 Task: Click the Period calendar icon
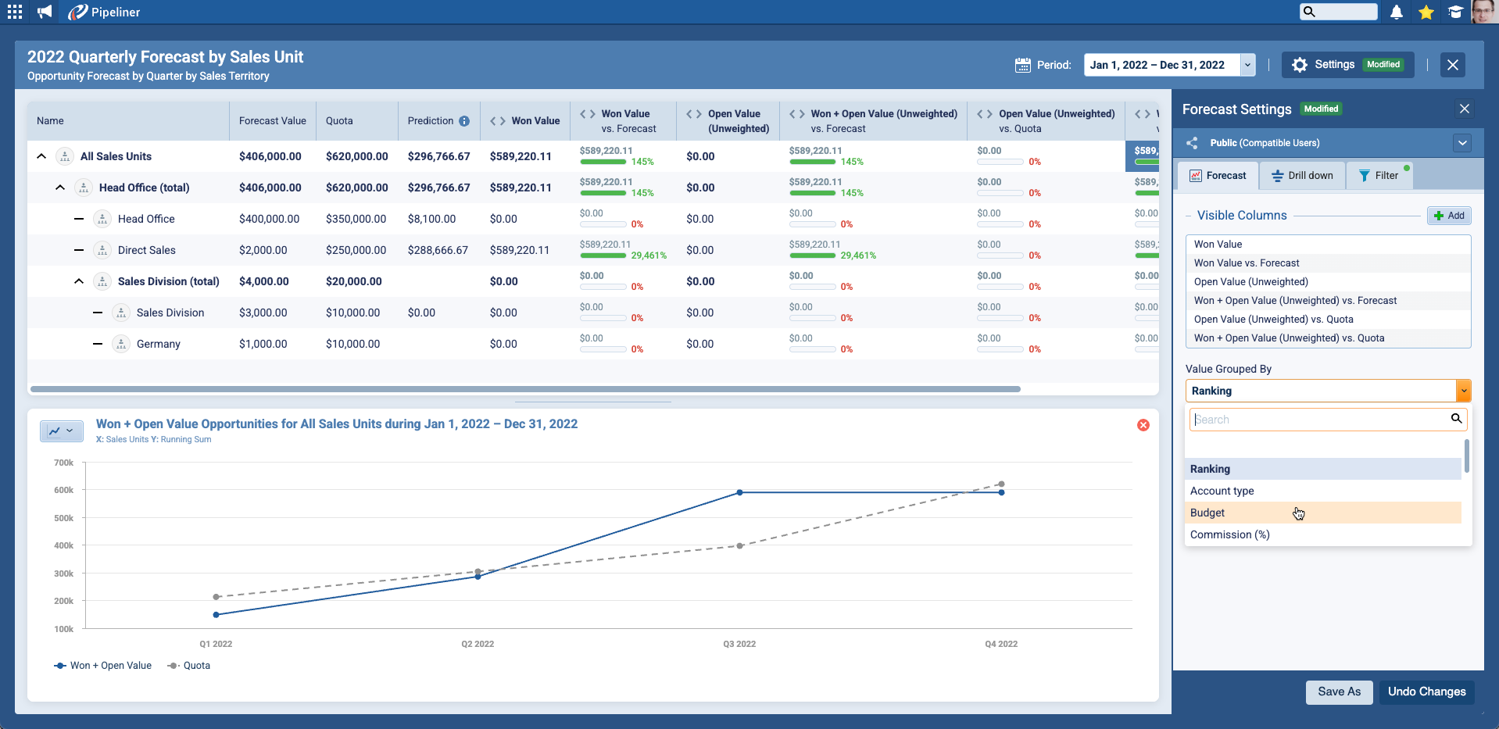(1022, 65)
